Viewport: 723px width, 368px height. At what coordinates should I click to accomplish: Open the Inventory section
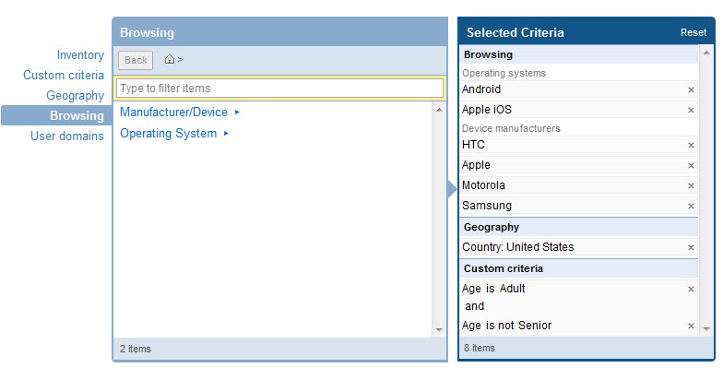(80, 55)
